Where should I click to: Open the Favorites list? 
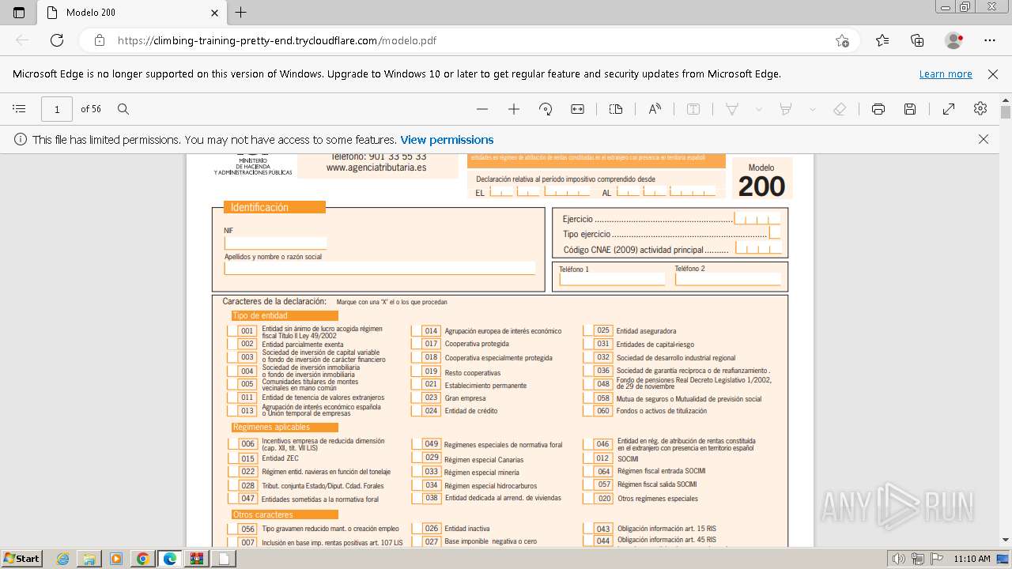tap(882, 40)
